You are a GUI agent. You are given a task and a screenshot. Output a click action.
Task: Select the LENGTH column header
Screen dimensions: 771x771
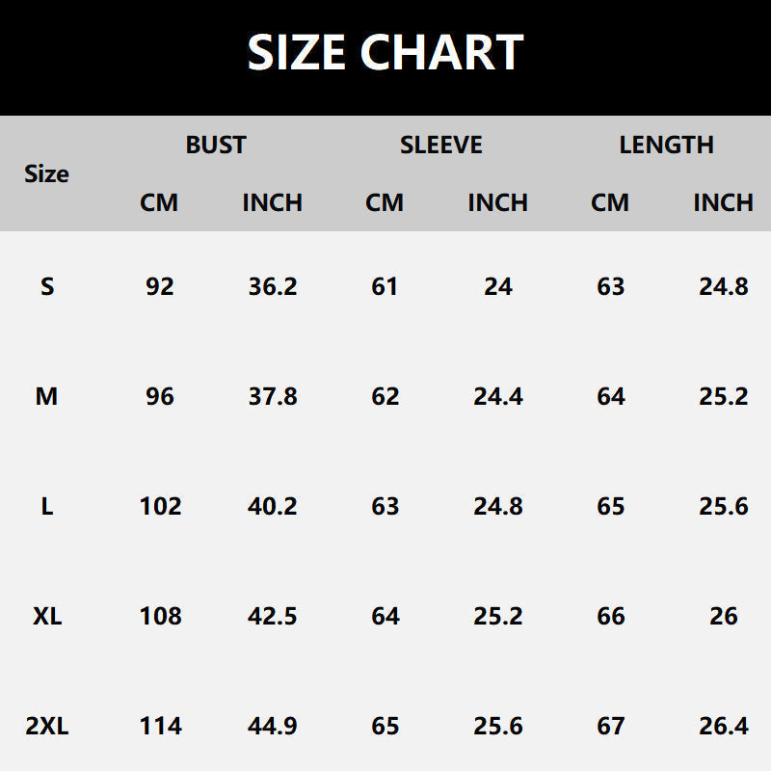(666, 145)
